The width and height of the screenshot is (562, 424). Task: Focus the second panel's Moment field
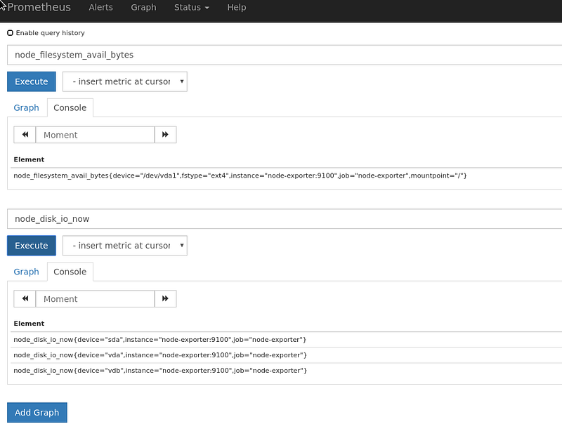coord(95,298)
